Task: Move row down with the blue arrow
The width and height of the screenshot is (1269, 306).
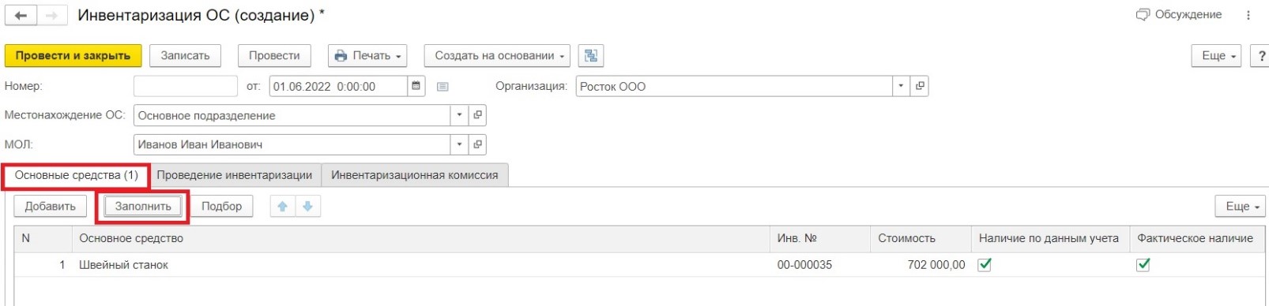Action: click(307, 207)
